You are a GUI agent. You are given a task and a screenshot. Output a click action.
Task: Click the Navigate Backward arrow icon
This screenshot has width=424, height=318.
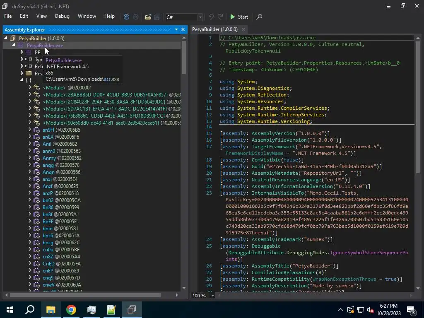126,17
